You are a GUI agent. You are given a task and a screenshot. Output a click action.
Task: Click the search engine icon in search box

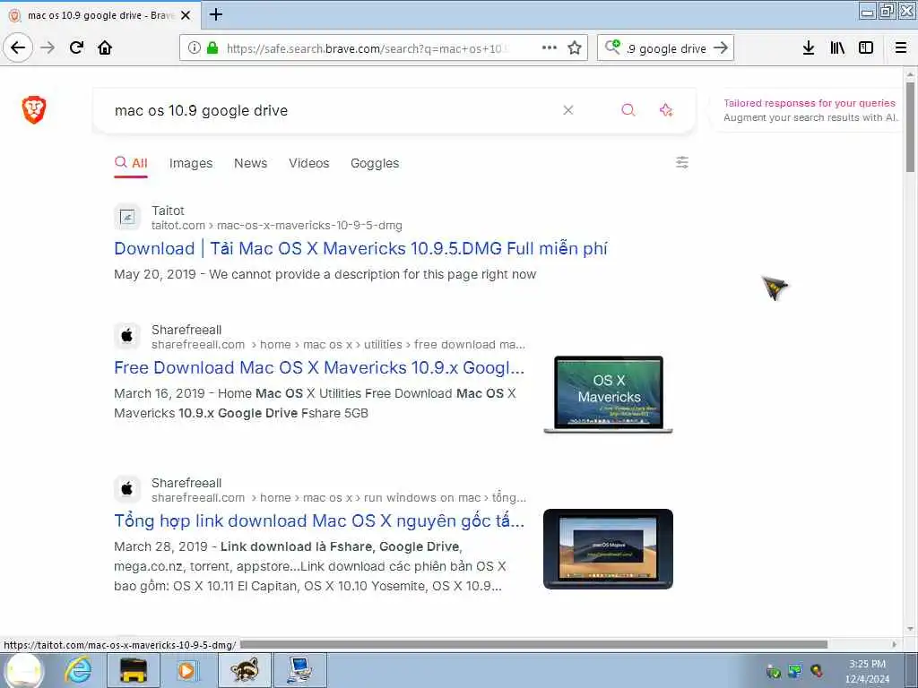pos(612,47)
